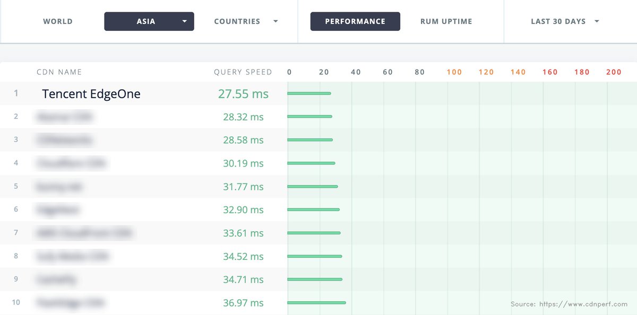Click the 33.61 ms query speed value
Viewport: 637px width, 315px height.
click(243, 233)
